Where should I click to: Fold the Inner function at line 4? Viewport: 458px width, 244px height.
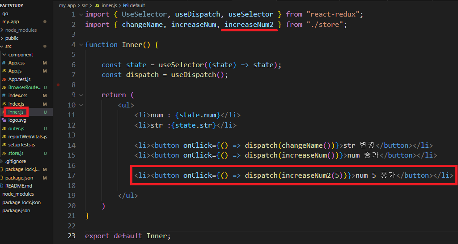81,45
